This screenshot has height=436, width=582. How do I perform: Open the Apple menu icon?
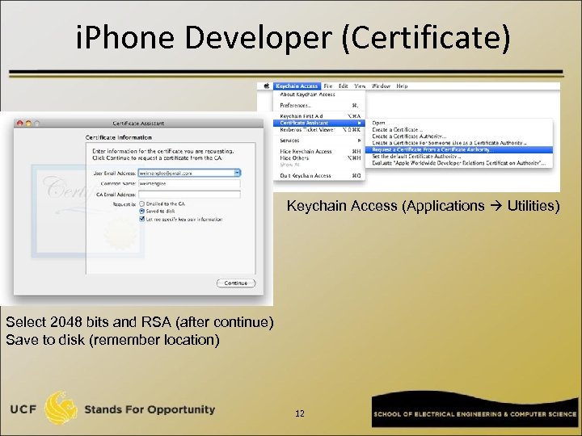point(266,86)
